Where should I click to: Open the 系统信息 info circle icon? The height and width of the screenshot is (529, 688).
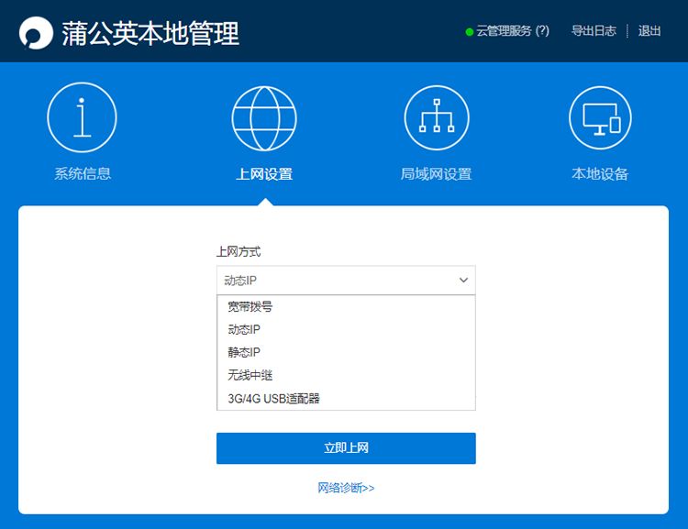[82, 117]
